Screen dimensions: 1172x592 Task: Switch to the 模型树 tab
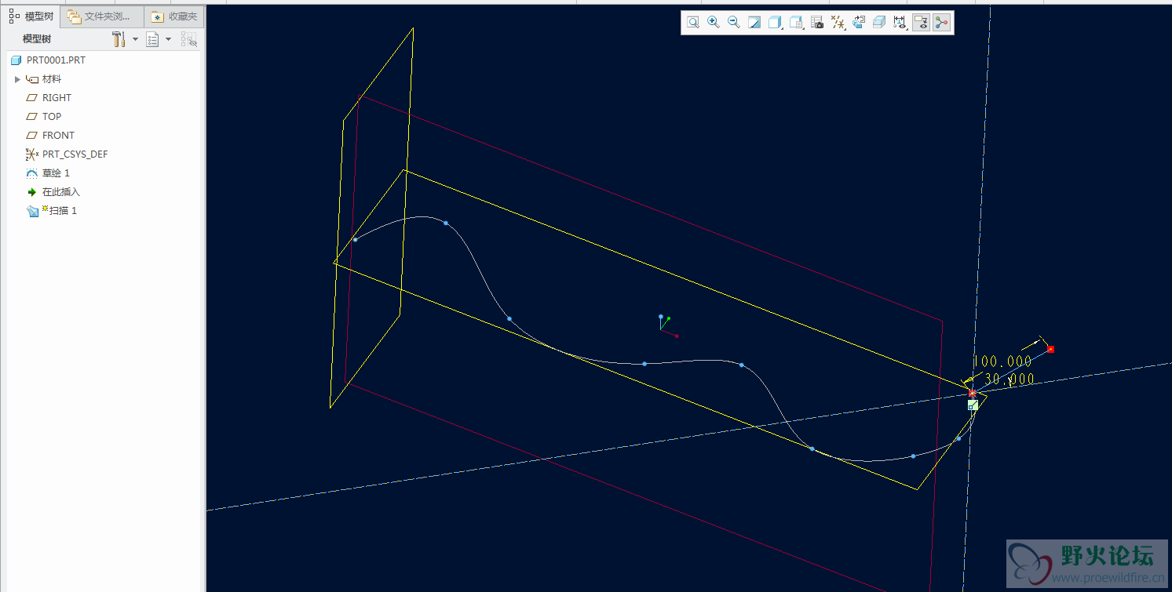pyautogui.click(x=31, y=16)
